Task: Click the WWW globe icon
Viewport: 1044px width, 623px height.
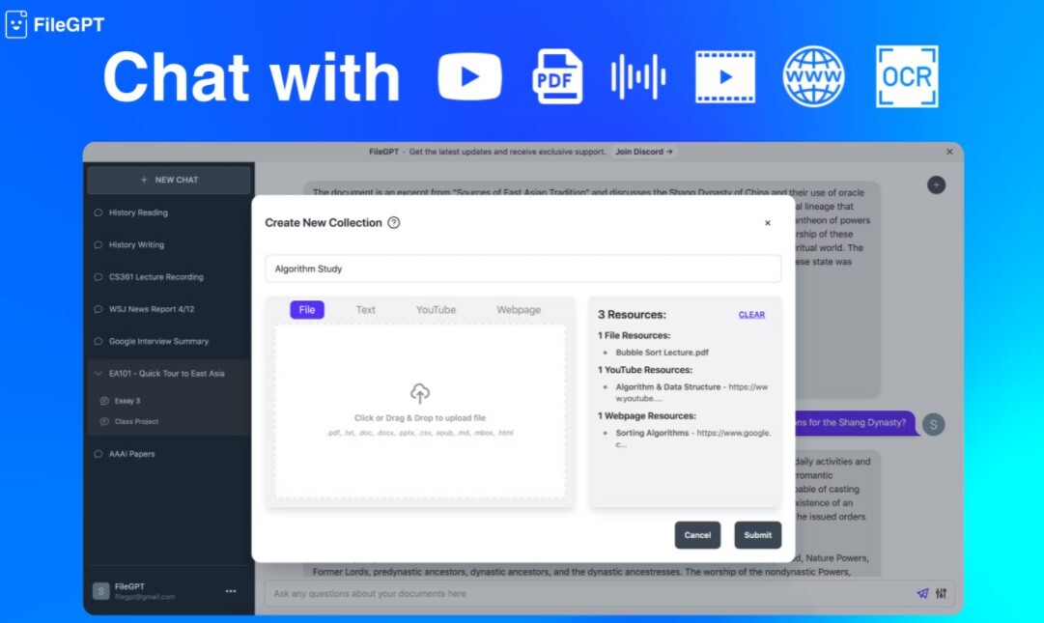Action: pyautogui.click(x=813, y=76)
